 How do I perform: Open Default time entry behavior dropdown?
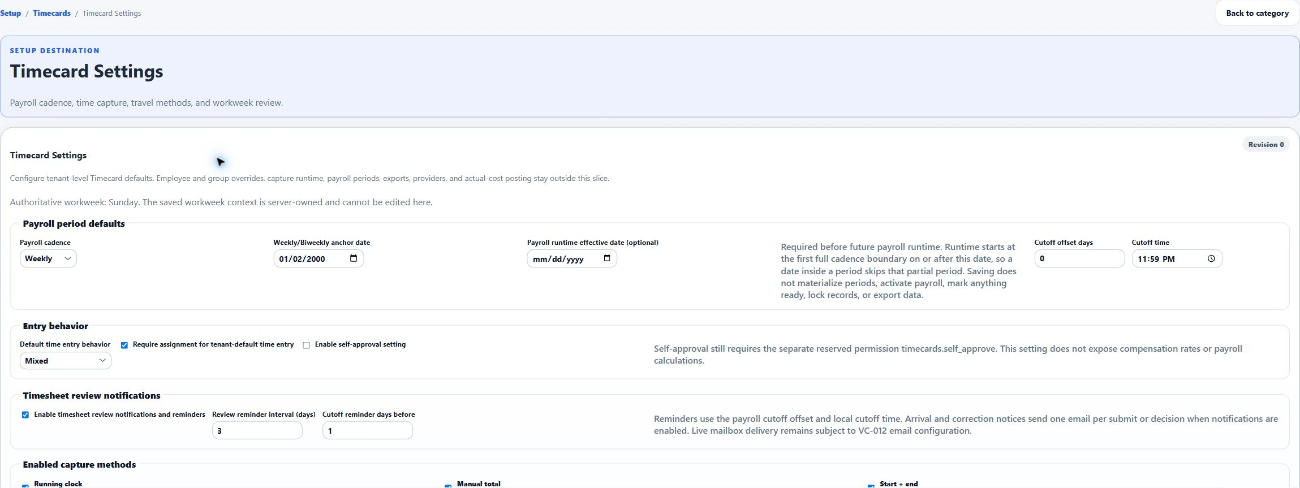[66, 361]
